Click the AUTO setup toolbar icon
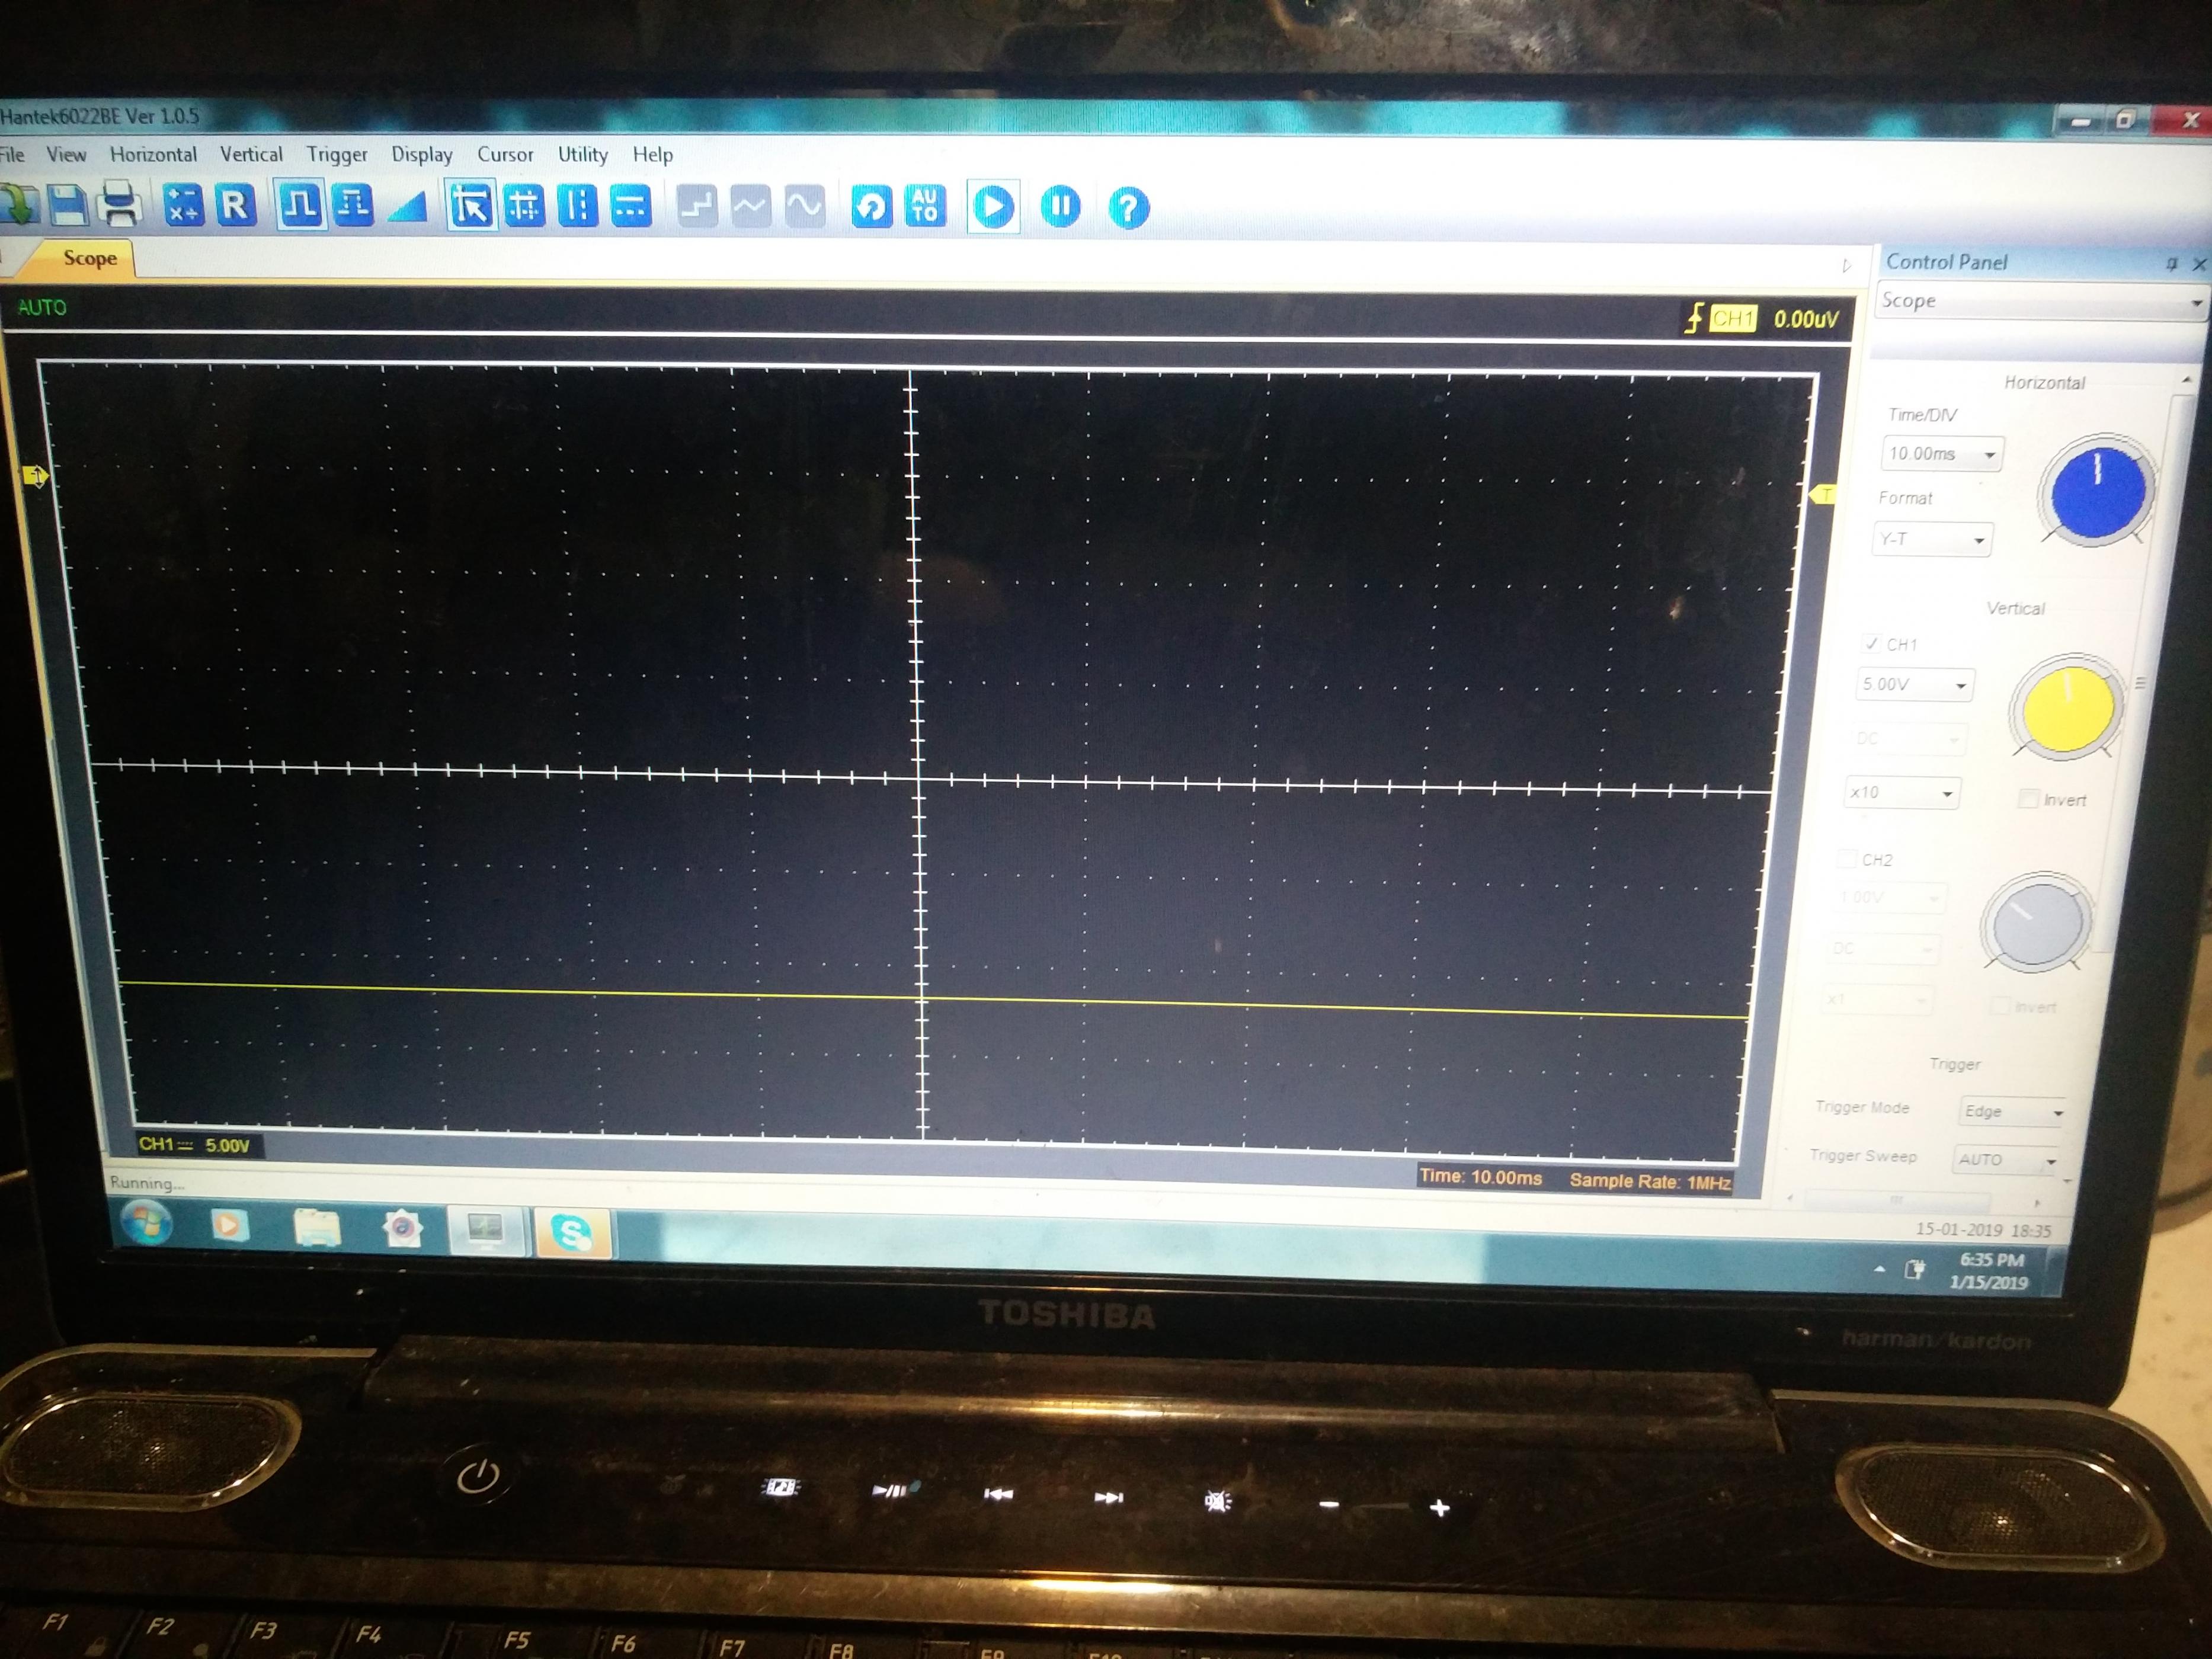The image size is (2212, 1659). [x=925, y=206]
